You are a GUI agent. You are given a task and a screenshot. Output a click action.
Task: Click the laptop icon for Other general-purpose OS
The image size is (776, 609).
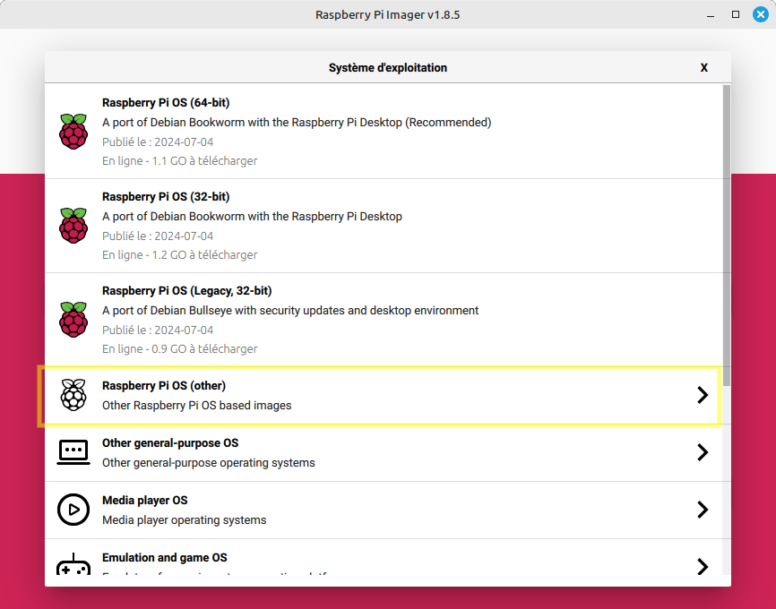click(x=73, y=452)
